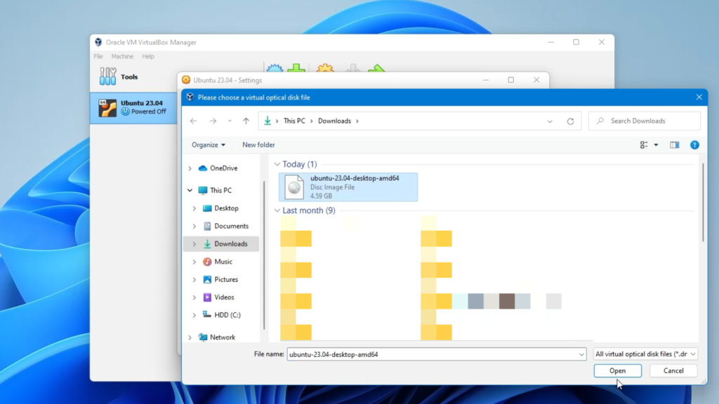Select Ubuntu 23.04 VM in VirtualBox list
This screenshot has height=404, width=719.
coord(134,107)
